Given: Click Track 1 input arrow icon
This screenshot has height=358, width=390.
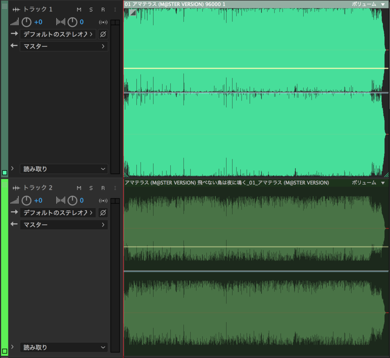Looking at the screenshot, I should (x=14, y=34).
